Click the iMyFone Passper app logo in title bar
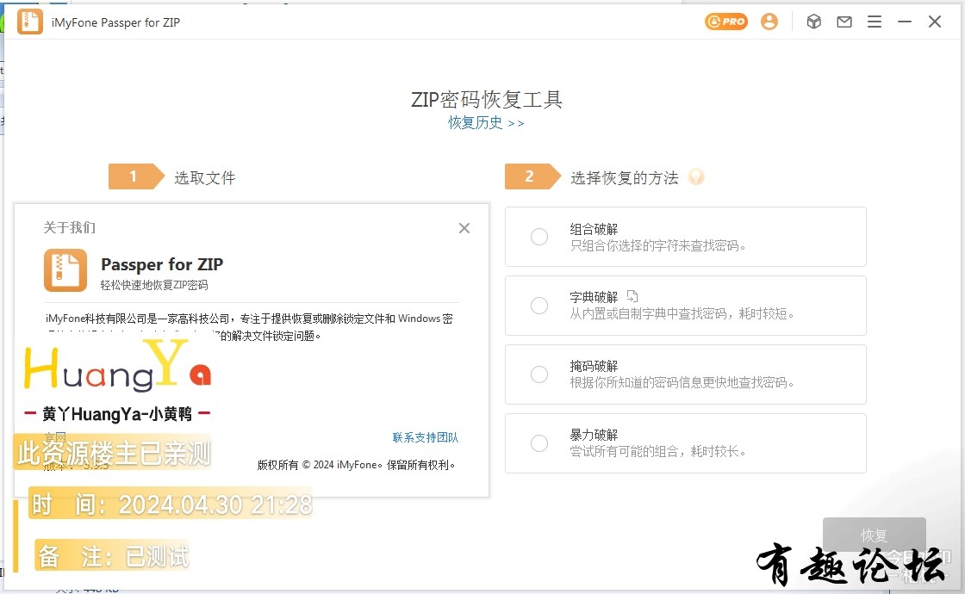 (29, 22)
